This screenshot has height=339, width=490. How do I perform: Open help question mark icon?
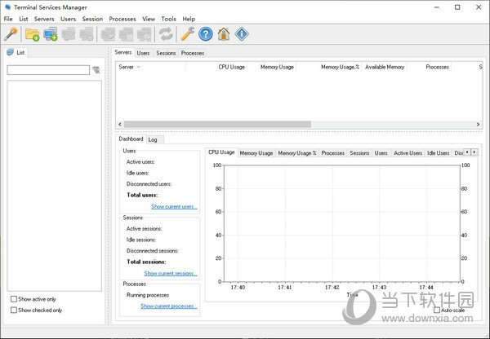[x=206, y=34]
